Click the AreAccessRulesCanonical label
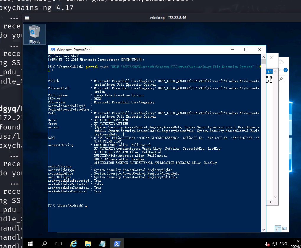The height and width of the screenshot is (248, 301). point(68,188)
